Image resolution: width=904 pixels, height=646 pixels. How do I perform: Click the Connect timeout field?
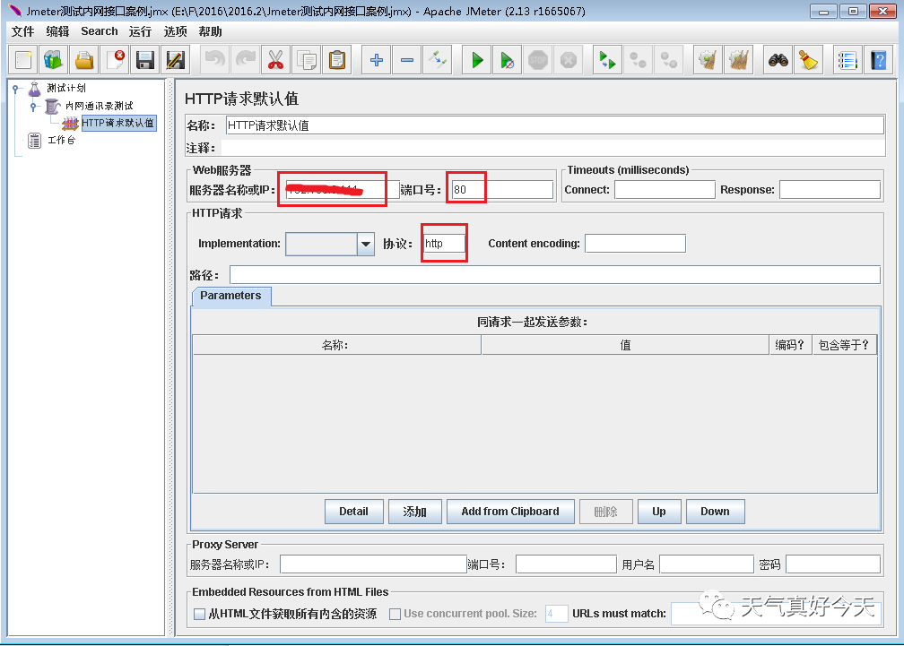(665, 189)
